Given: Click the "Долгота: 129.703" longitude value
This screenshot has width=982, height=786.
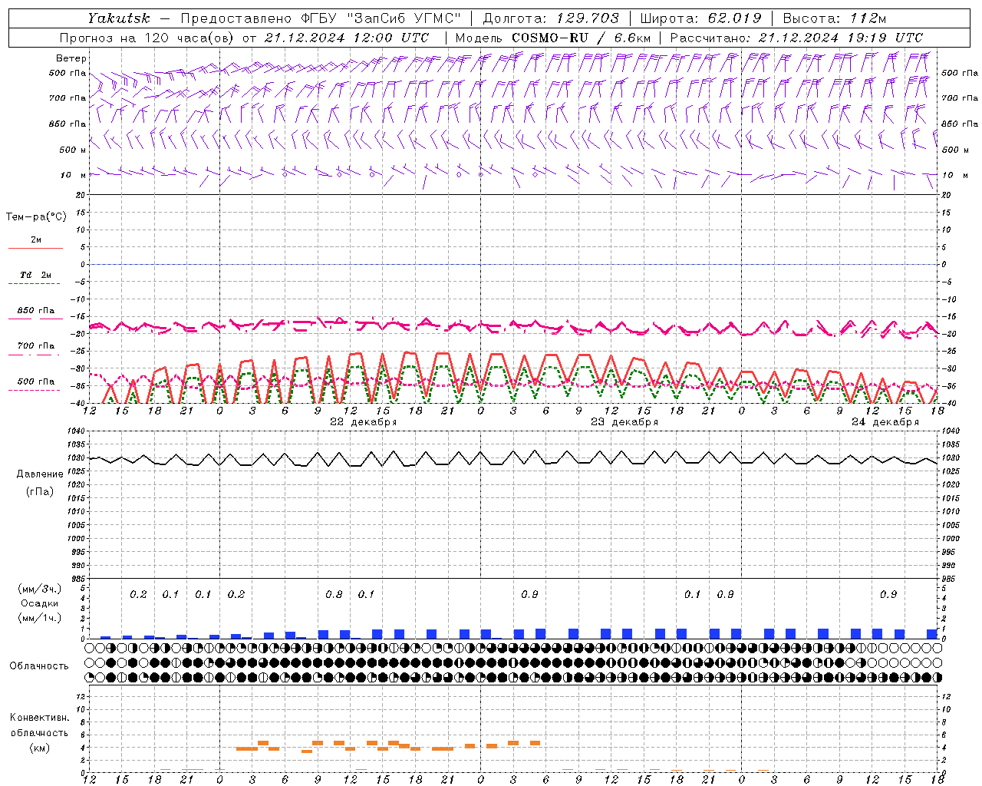Looking at the screenshot, I should pyautogui.click(x=551, y=18).
